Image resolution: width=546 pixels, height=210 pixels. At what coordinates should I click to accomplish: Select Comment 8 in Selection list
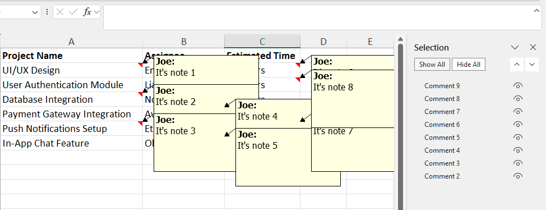tap(442, 99)
